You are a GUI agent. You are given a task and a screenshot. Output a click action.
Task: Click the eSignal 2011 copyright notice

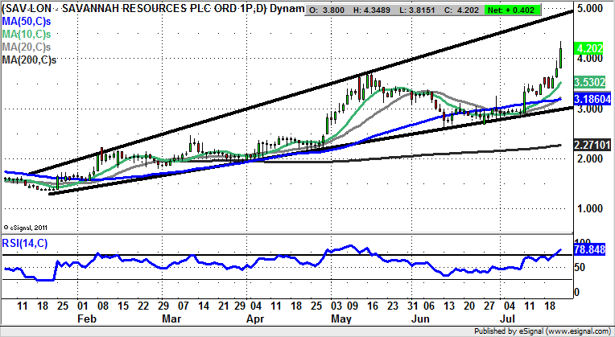click(27, 226)
